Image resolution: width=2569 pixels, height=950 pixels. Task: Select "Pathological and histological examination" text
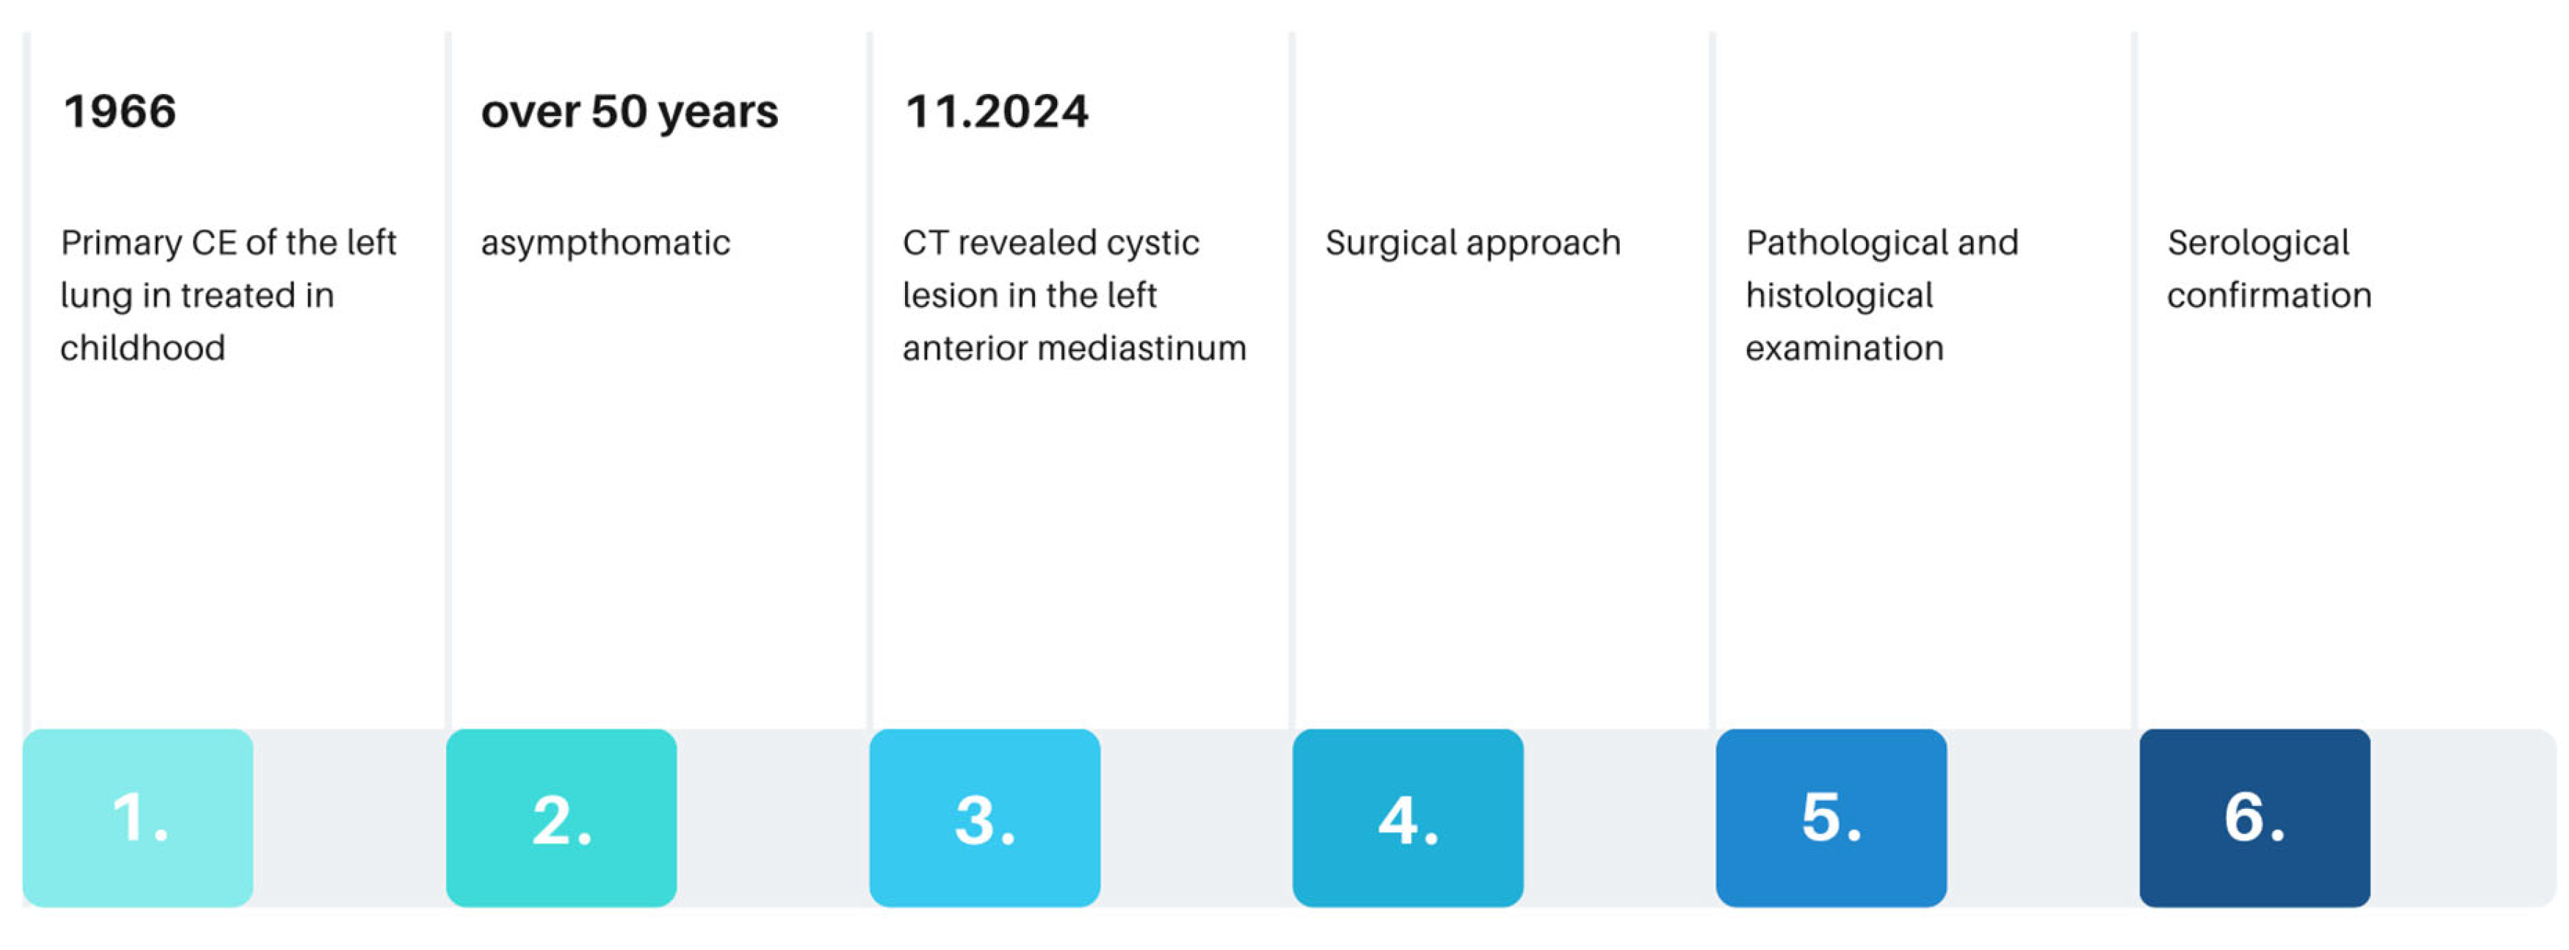[1882, 295]
